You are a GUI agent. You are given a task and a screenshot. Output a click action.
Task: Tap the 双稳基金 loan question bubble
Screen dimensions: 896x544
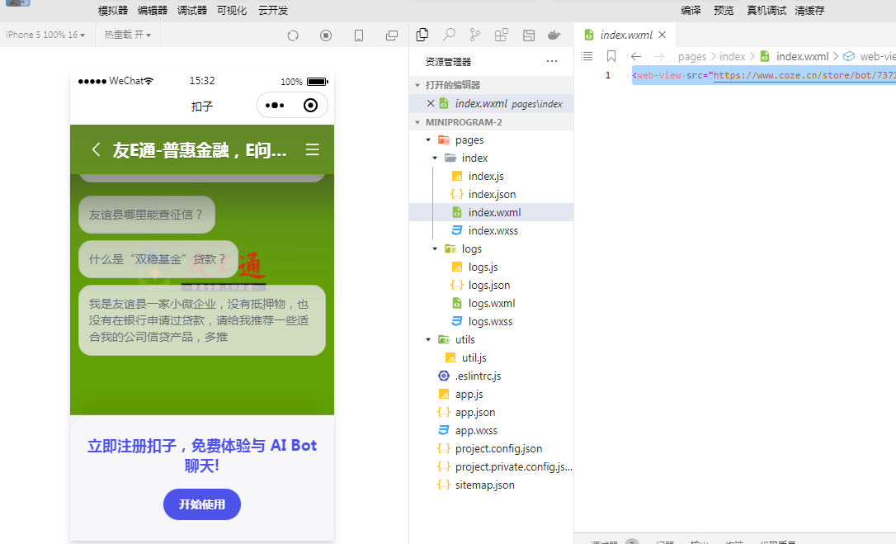point(158,259)
